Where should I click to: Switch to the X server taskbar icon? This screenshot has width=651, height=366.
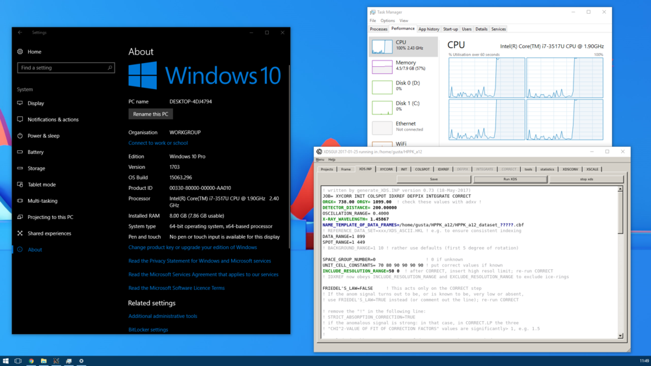tap(56, 361)
